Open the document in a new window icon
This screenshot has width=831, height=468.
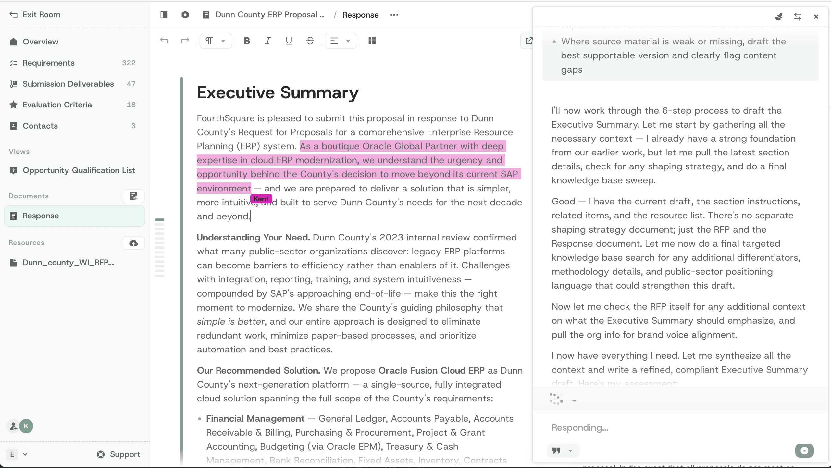click(529, 41)
